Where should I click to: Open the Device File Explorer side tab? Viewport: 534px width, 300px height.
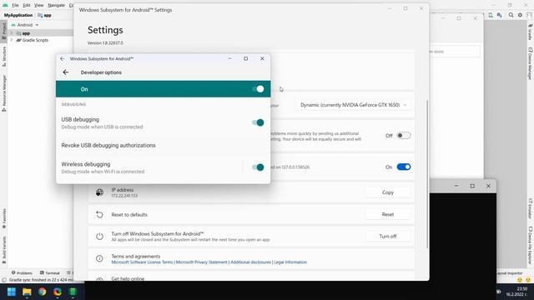531,245
